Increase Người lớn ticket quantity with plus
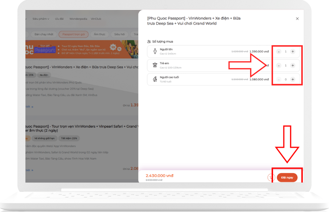 coord(293,52)
